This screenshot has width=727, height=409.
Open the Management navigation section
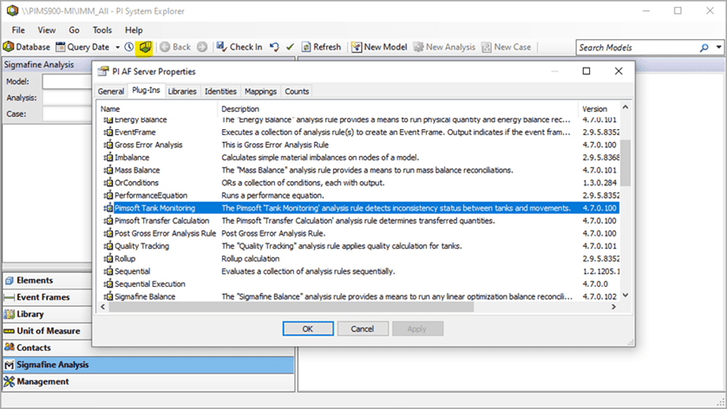tap(148, 381)
